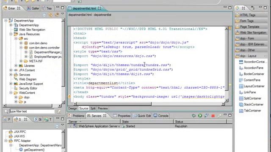
Task: Select LayoutContainer widget in palette
Action: [x=252, y=86]
